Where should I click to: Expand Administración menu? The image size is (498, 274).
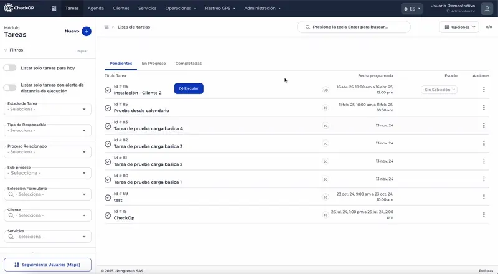[262, 9]
